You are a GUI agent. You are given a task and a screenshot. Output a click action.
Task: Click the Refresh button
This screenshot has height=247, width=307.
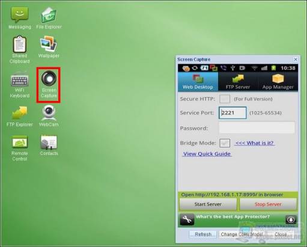(x=203, y=234)
